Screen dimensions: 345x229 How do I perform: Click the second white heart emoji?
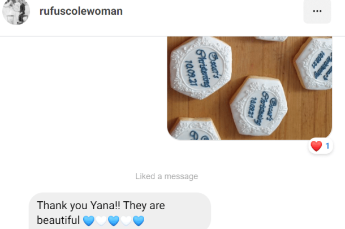pos(126,221)
